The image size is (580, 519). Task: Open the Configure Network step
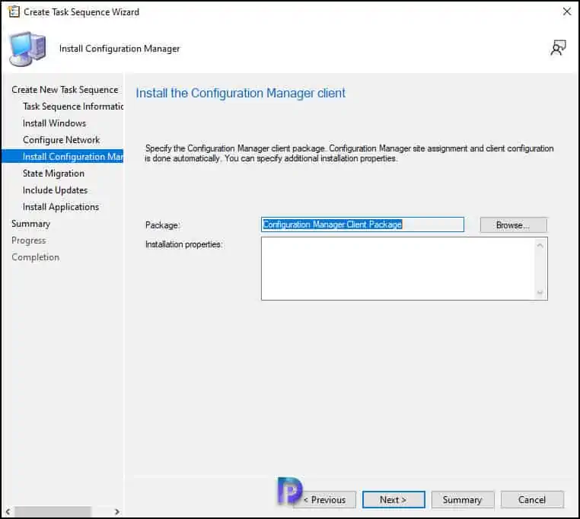pos(61,140)
